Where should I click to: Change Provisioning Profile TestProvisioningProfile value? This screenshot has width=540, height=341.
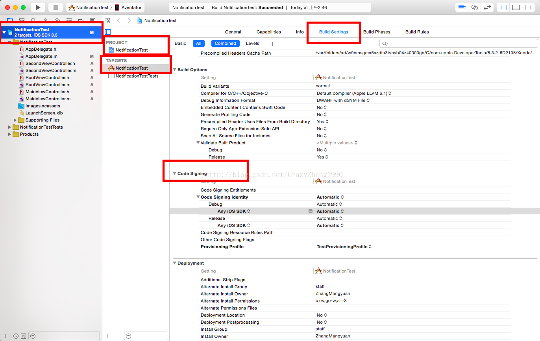[344, 247]
